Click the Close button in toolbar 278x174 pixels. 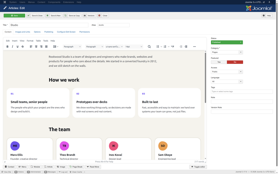pyautogui.click(x=103, y=15)
